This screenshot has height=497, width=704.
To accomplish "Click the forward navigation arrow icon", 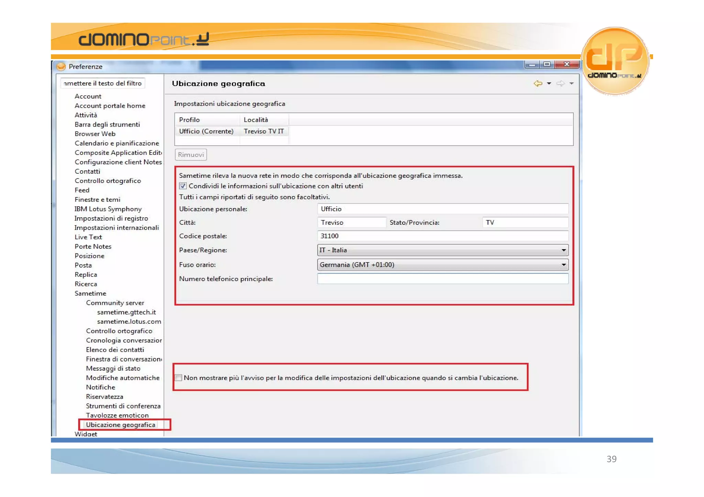I will tap(560, 83).
